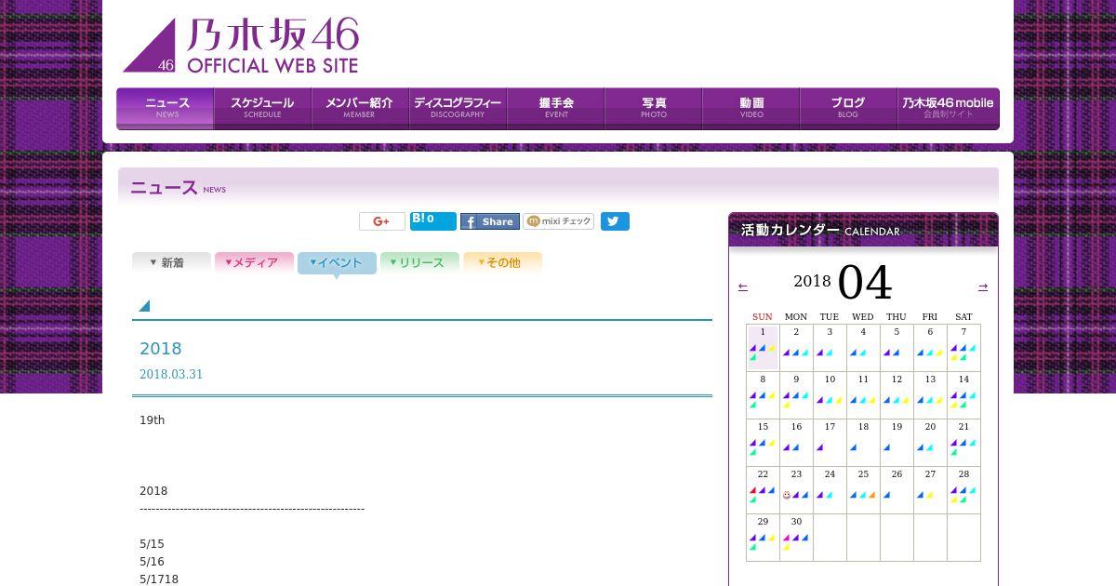The height and width of the screenshot is (586, 1116).
Task: Click the 5/16 line in article
Action: tap(152, 562)
